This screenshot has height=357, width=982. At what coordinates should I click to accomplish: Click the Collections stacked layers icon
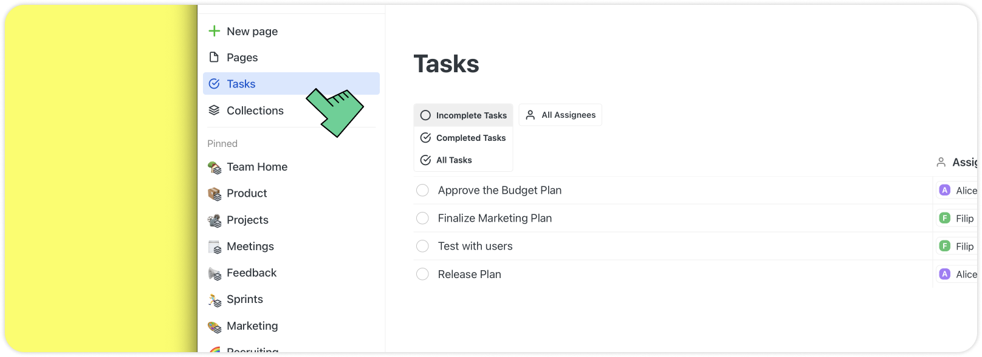pyautogui.click(x=214, y=110)
